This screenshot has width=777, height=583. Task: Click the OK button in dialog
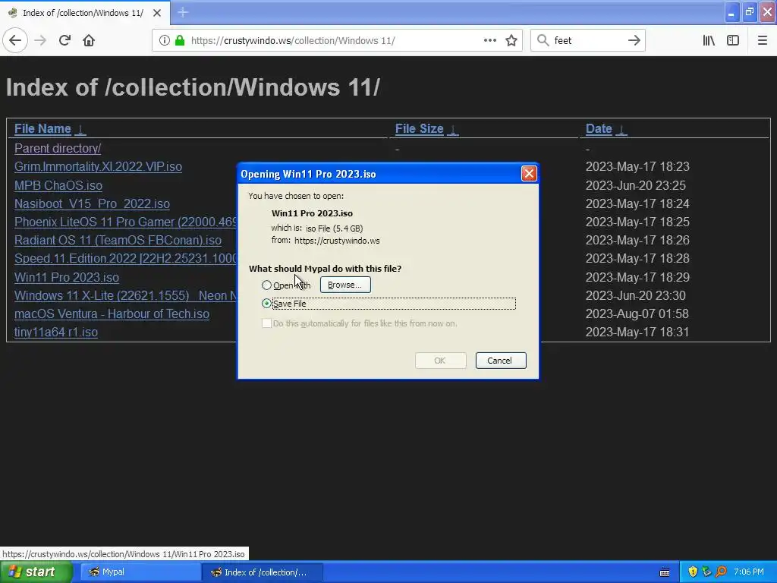coord(441,361)
